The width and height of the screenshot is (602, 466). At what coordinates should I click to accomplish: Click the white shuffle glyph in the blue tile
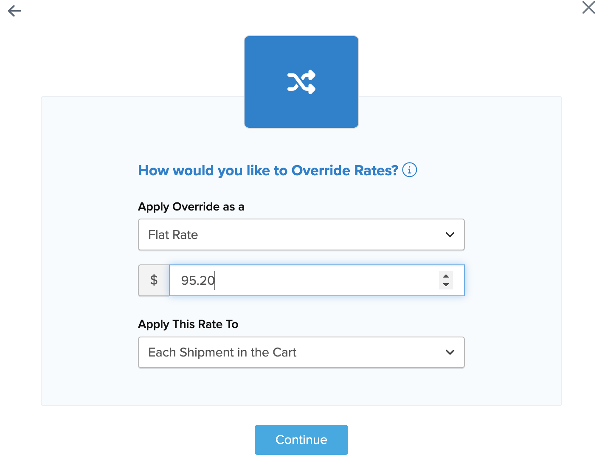[x=301, y=82]
